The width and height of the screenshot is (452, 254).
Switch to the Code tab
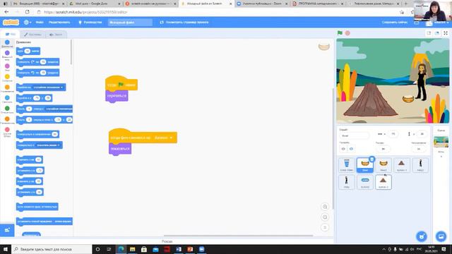click(11, 35)
